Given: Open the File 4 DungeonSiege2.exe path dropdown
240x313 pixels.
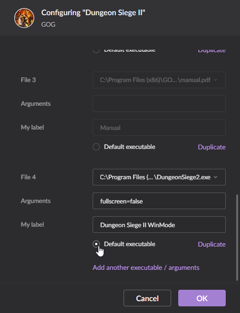Looking at the screenshot, I should 159,177.
